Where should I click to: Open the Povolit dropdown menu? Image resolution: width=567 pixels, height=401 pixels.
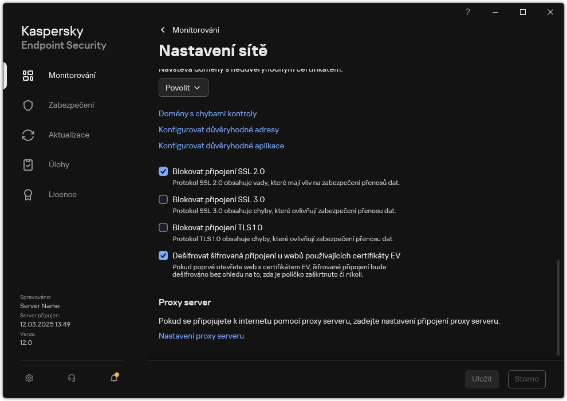(x=183, y=88)
